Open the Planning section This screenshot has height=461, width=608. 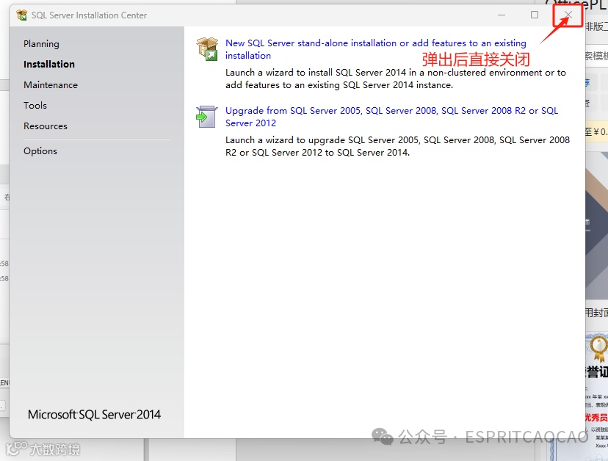point(41,44)
